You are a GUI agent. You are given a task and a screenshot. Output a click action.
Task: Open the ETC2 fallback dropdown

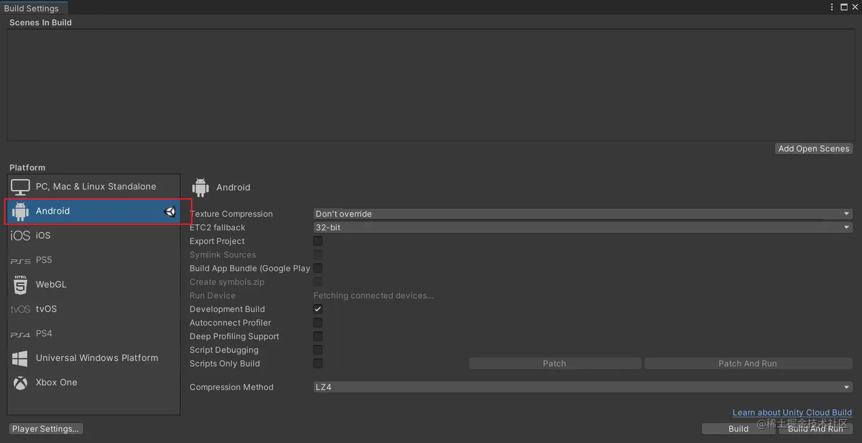point(583,227)
